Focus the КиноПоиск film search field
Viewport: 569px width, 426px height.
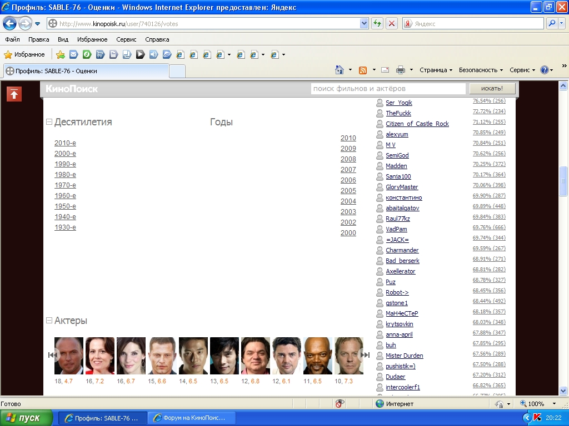[x=387, y=89]
